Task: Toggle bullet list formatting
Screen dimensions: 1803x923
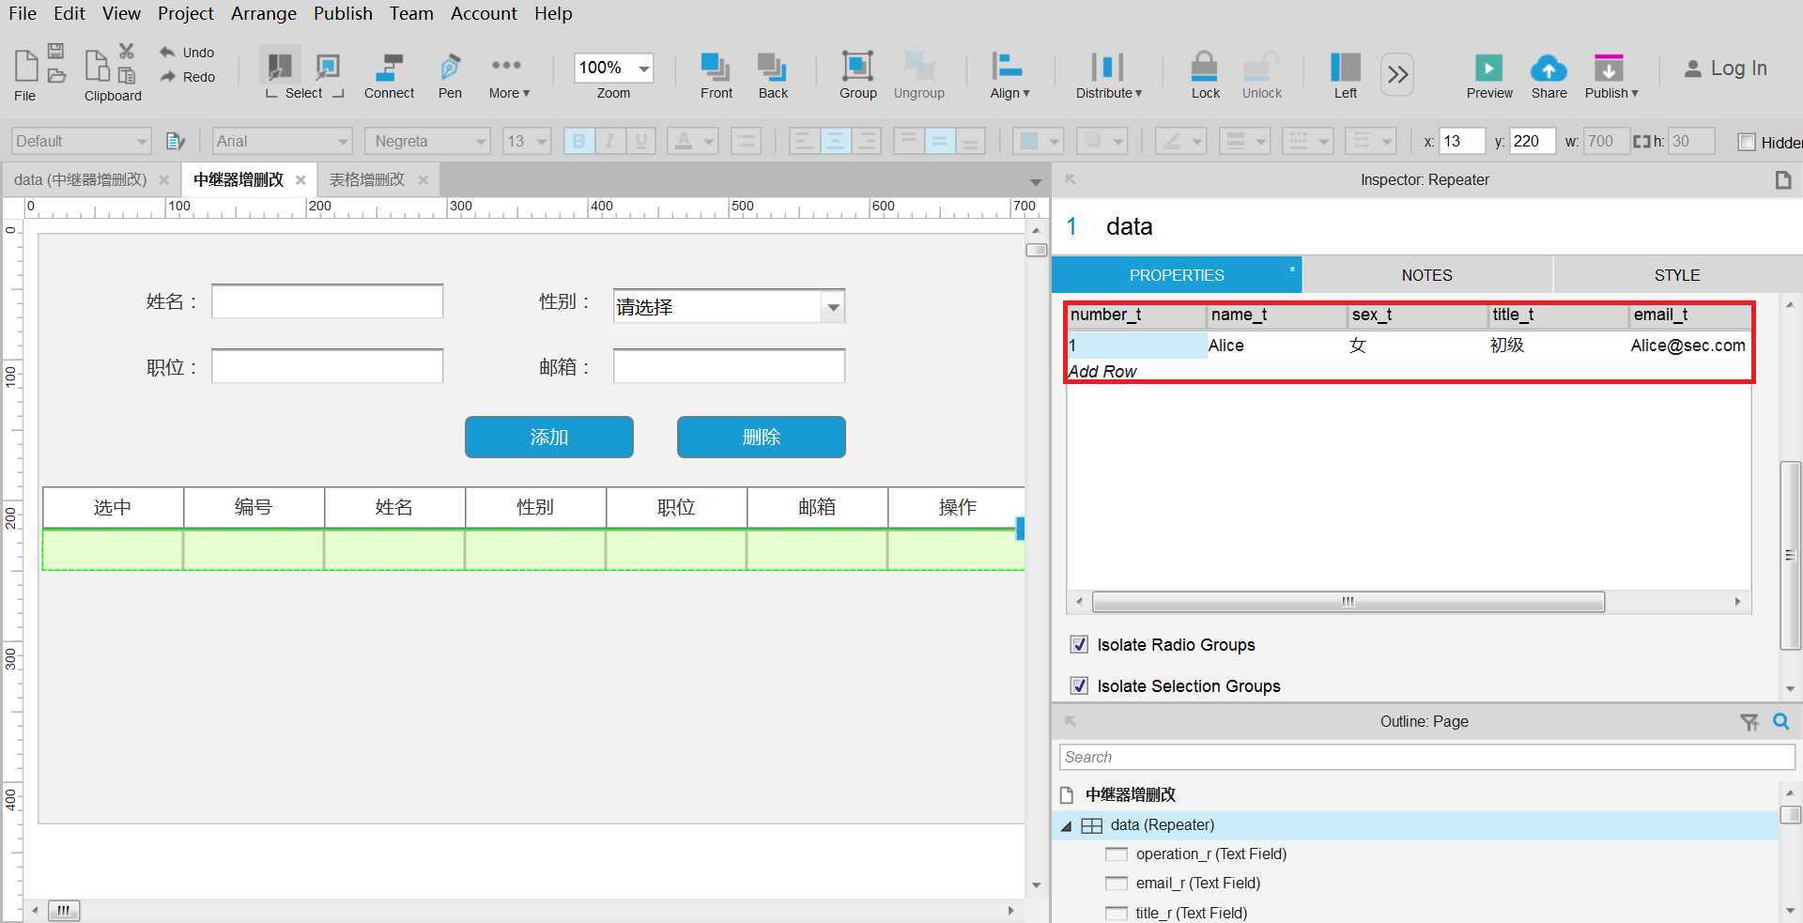Action: (745, 141)
